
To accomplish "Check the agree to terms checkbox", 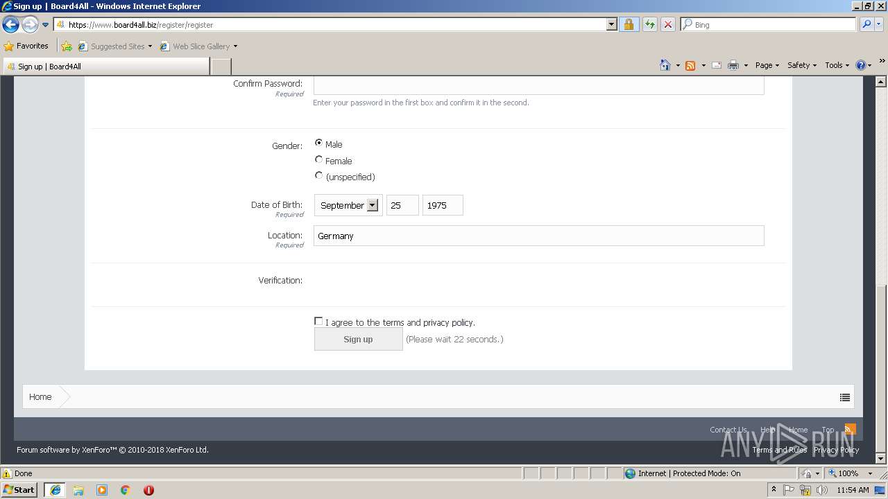I will [318, 321].
